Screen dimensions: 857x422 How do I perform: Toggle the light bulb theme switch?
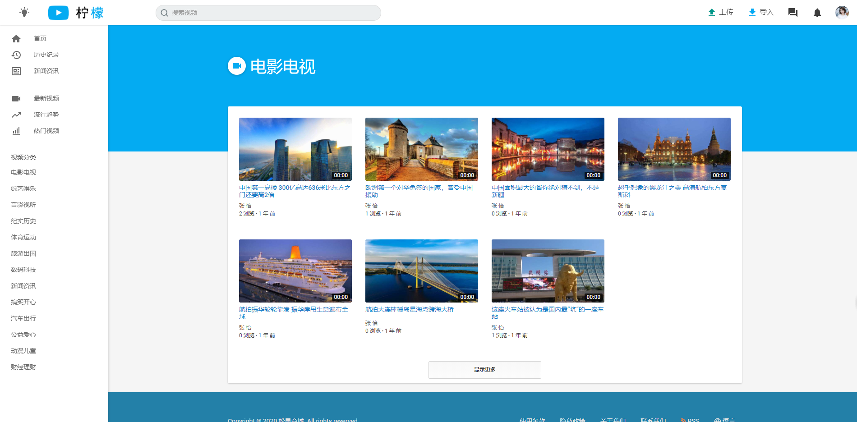point(24,12)
